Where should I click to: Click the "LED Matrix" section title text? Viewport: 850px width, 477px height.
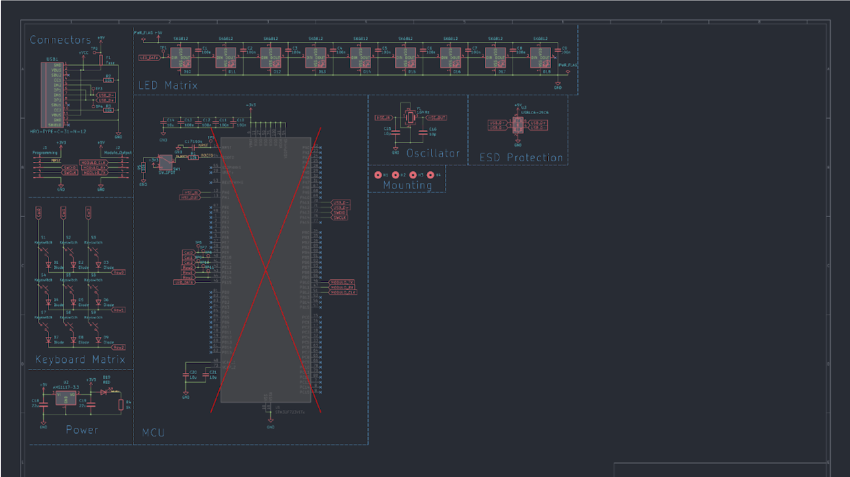click(x=167, y=85)
